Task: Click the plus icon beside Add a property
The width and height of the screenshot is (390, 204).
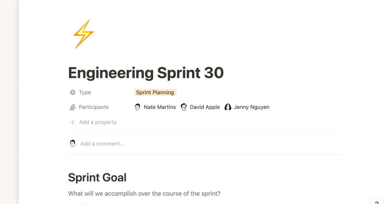Action: (73, 122)
